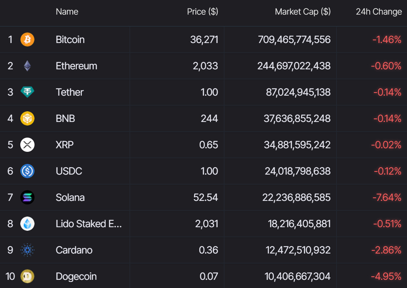Select market cap 24,018,798,638
This screenshot has width=407, height=288.
coord(298,171)
